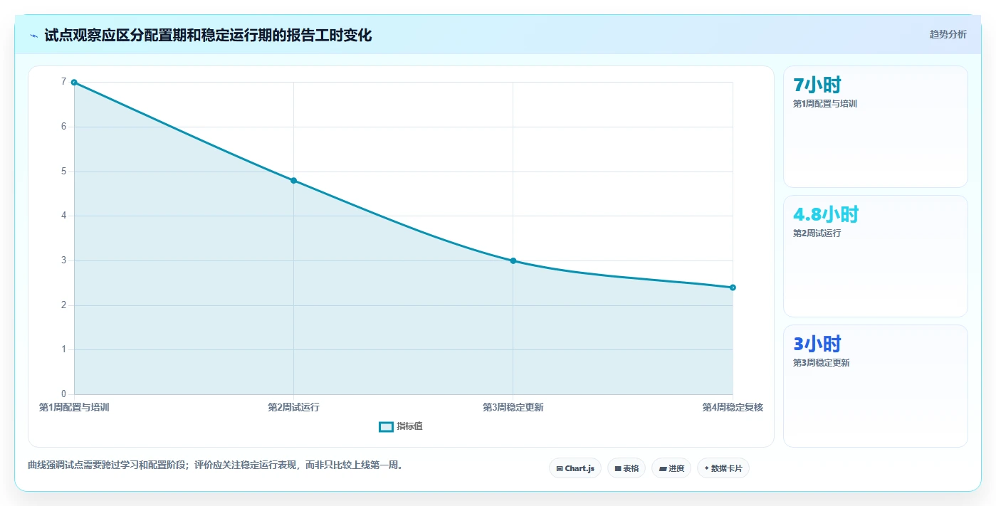Click the data point for 第3周稳定更新

513,260
